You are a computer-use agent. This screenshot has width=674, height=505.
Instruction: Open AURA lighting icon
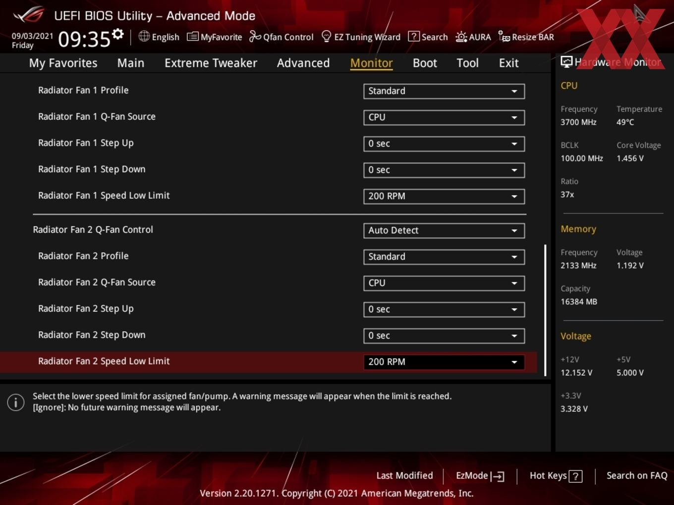(461, 37)
